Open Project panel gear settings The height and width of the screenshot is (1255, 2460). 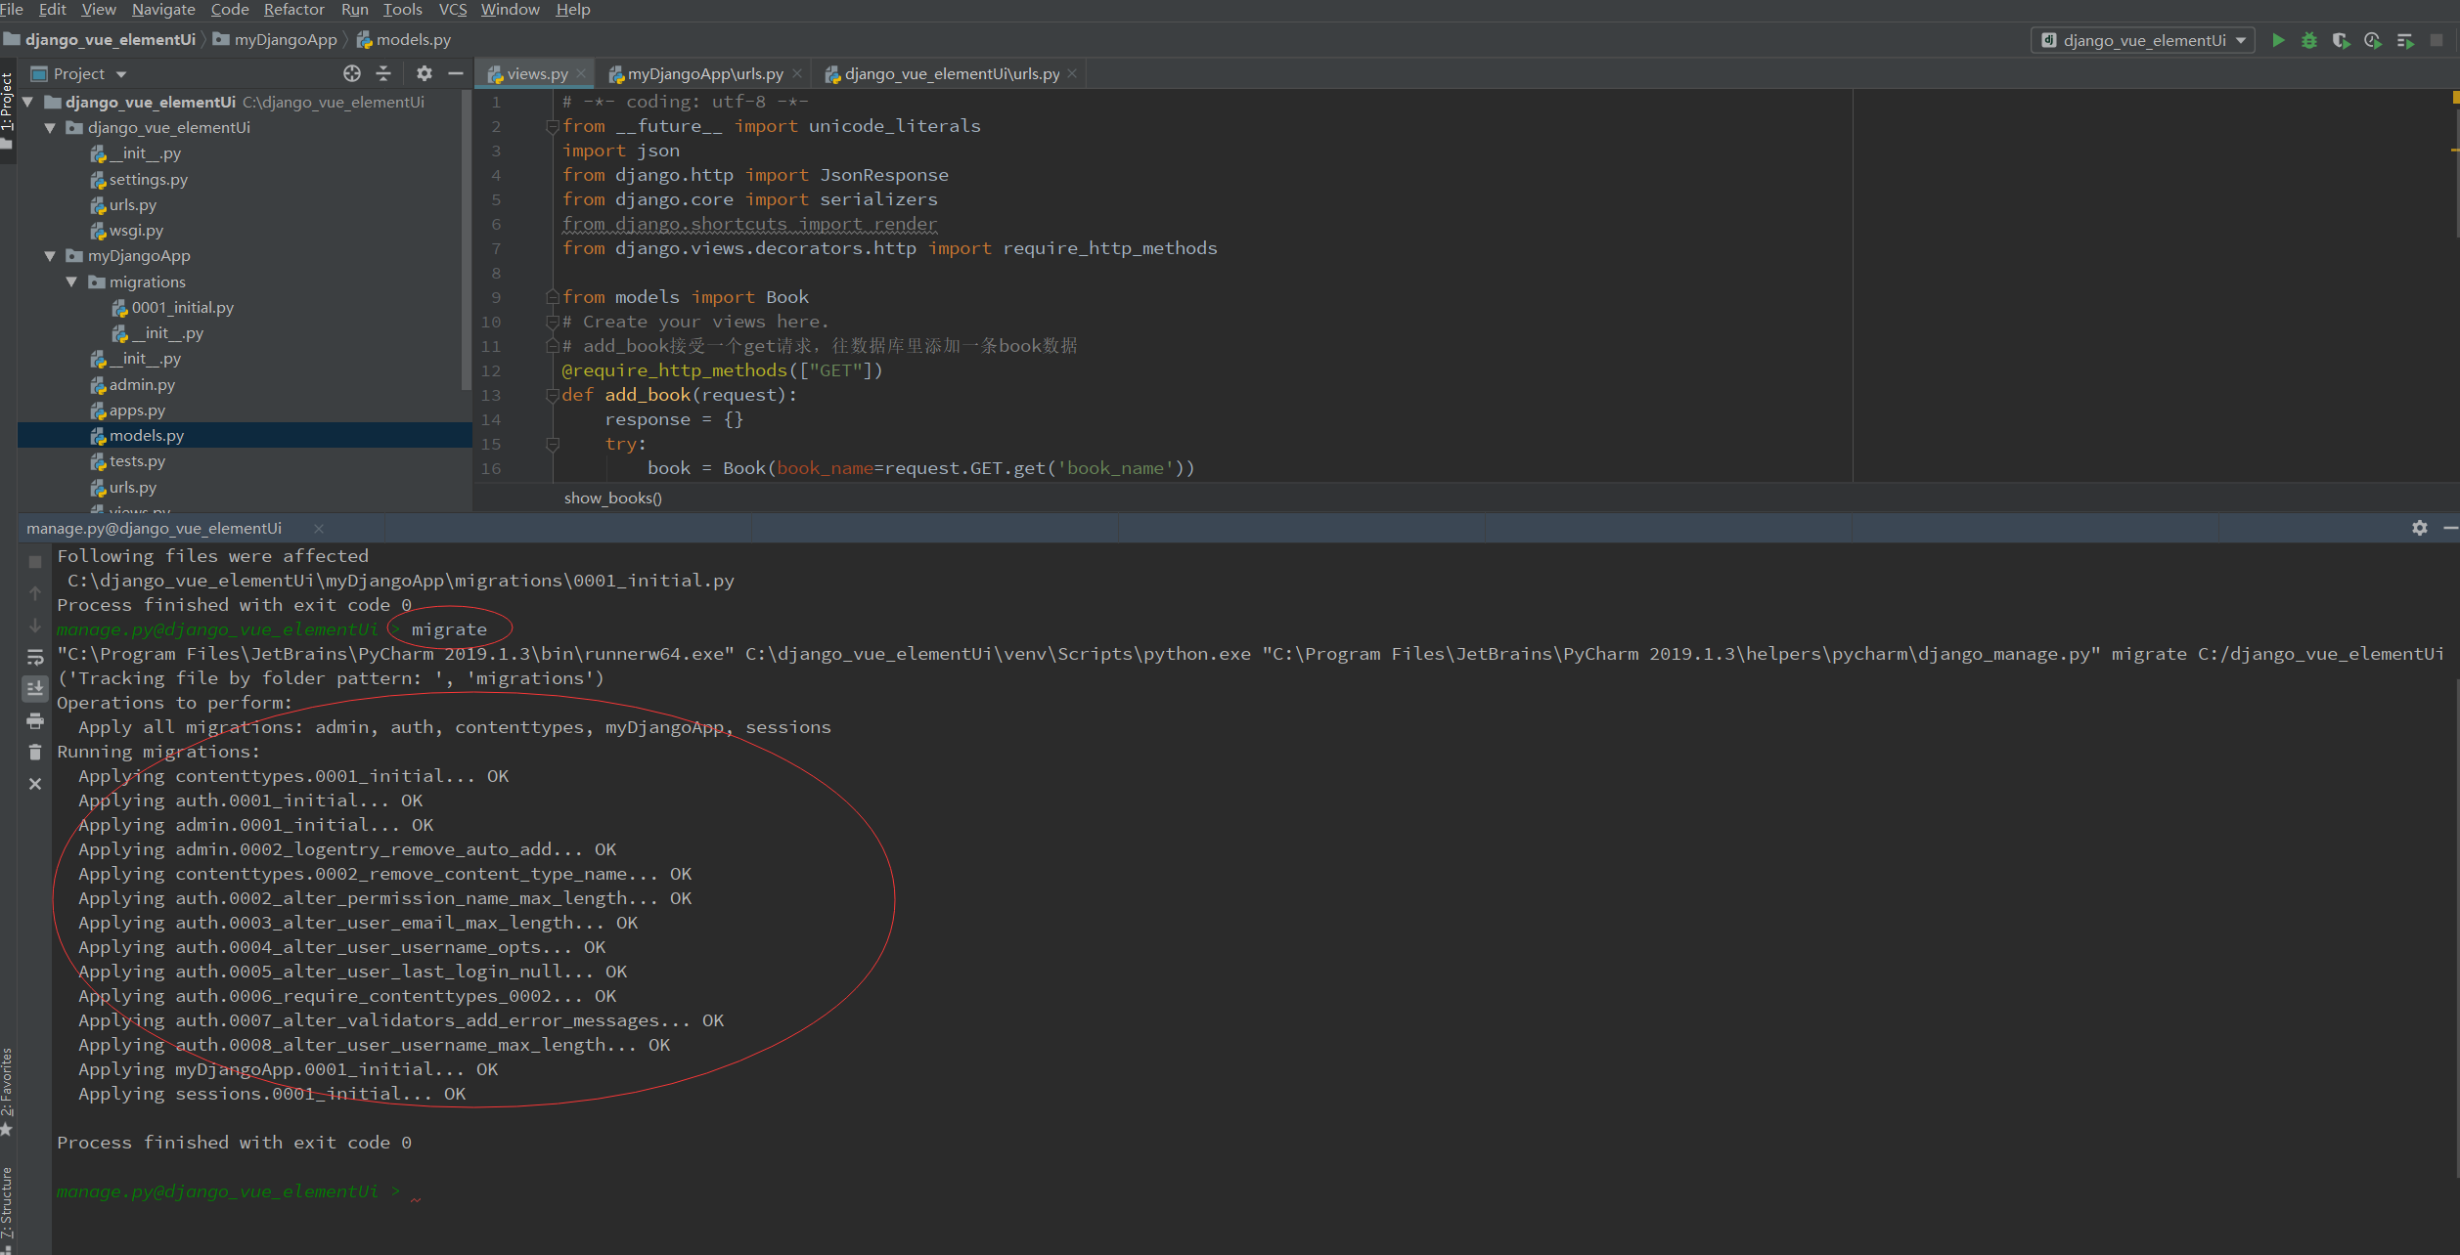(424, 73)
